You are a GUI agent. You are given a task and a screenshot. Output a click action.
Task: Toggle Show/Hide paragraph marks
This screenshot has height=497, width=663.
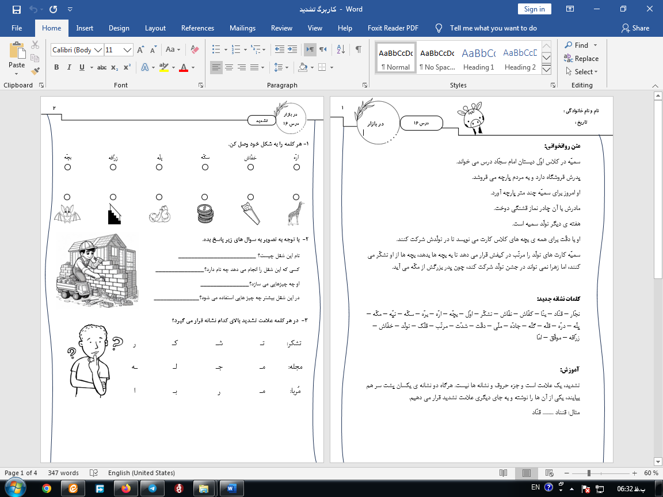[x=358, y=49]
